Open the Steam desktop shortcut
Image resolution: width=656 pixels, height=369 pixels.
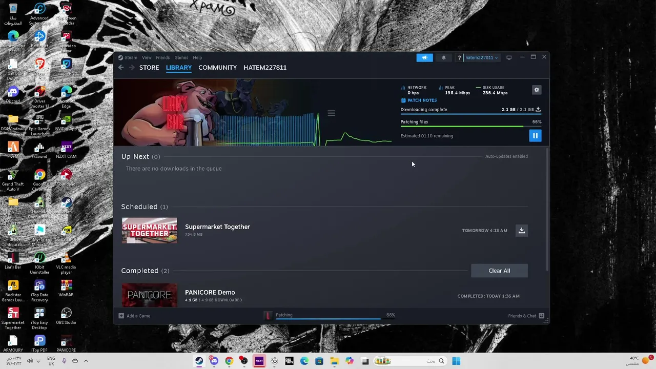click(x=66, y=204)
